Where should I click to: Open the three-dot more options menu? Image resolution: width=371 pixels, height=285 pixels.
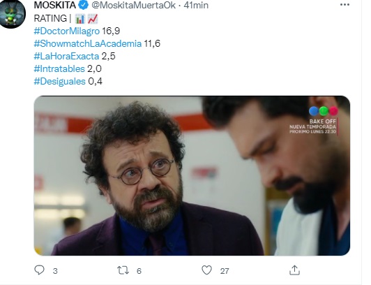344,5
